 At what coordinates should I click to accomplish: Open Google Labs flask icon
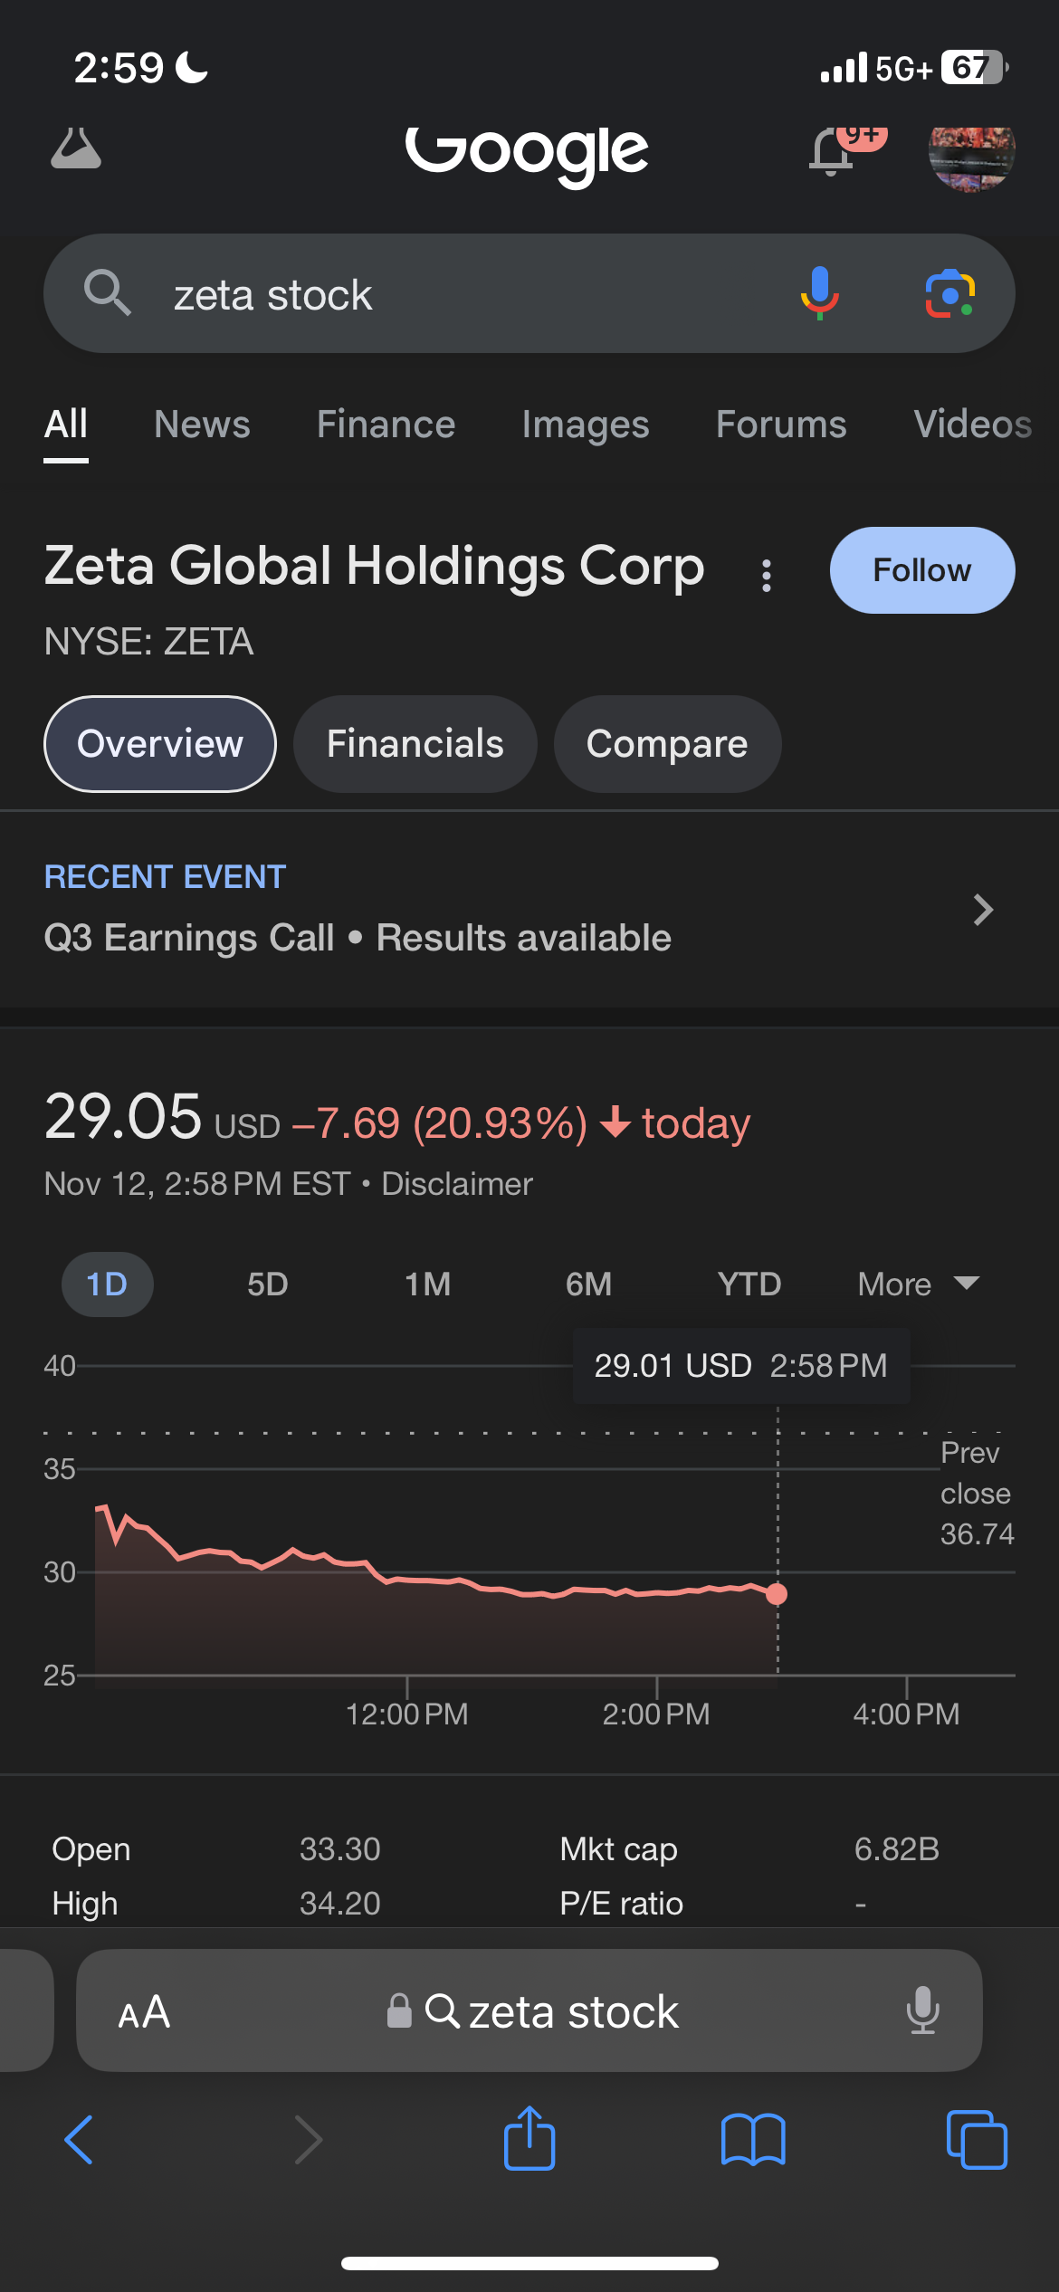(x=76, y=149)
